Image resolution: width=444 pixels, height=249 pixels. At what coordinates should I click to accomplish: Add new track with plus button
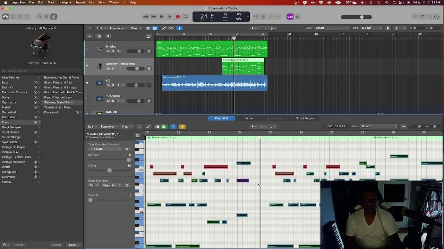point(89,36)
